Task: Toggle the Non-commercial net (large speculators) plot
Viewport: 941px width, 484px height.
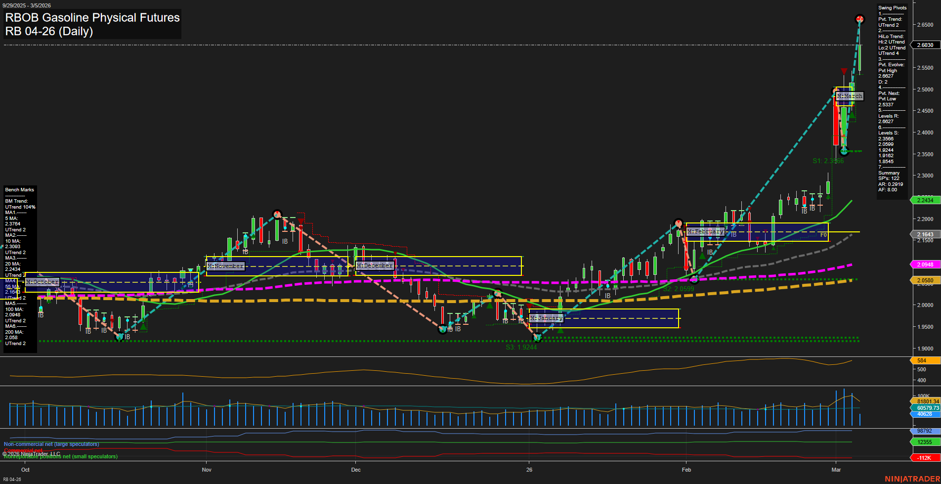Action: tap(52, 444)
